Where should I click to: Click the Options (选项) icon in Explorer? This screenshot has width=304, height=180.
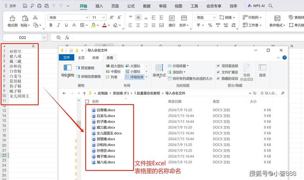(263, 68)
